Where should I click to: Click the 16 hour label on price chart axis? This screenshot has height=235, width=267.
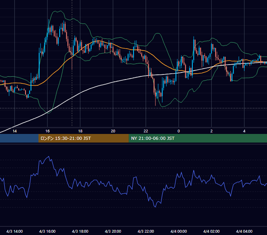tap(48, 131)
